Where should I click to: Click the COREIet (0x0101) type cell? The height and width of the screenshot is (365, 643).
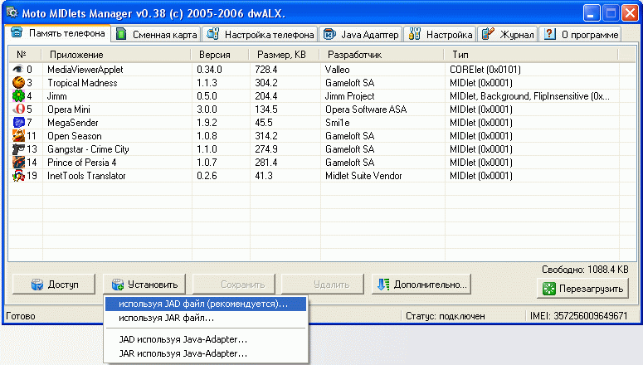click(485, 70)
